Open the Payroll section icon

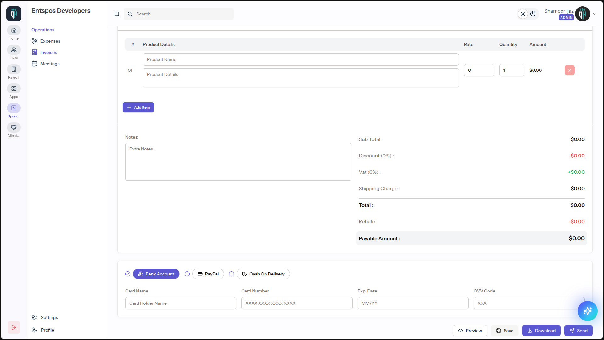tap(14, 69)
